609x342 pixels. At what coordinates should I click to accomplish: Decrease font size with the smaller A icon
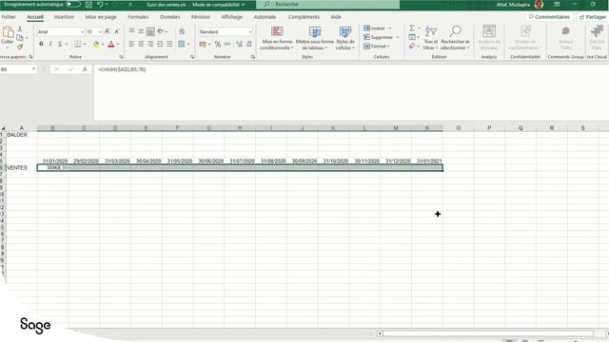(117, 31)
